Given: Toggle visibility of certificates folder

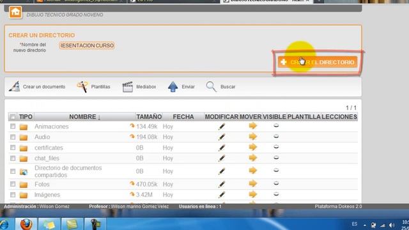Looking at the screenshot, I should pyautogui.click(x=276, y=147).
